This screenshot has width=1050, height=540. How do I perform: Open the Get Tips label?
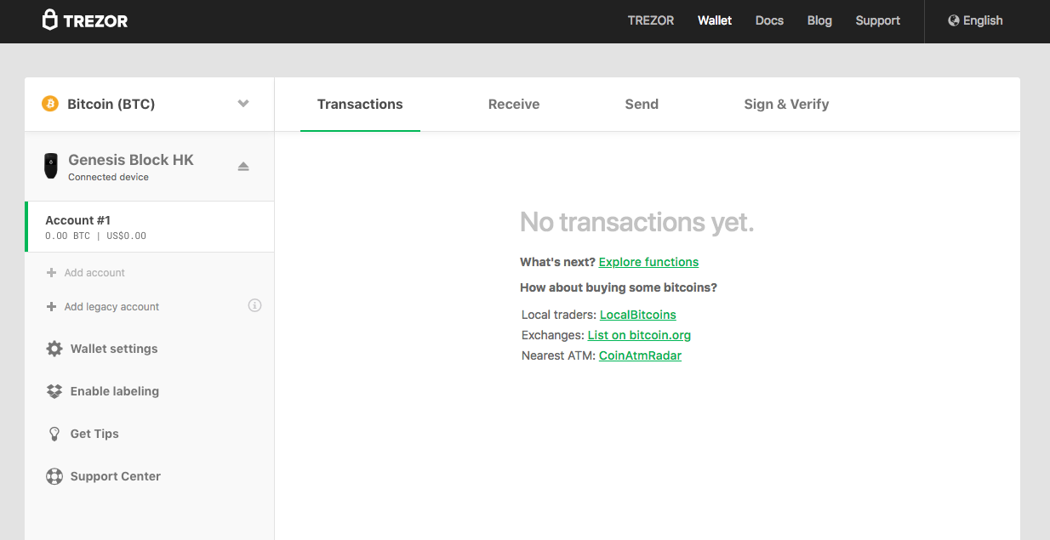(x=94, y=434)
